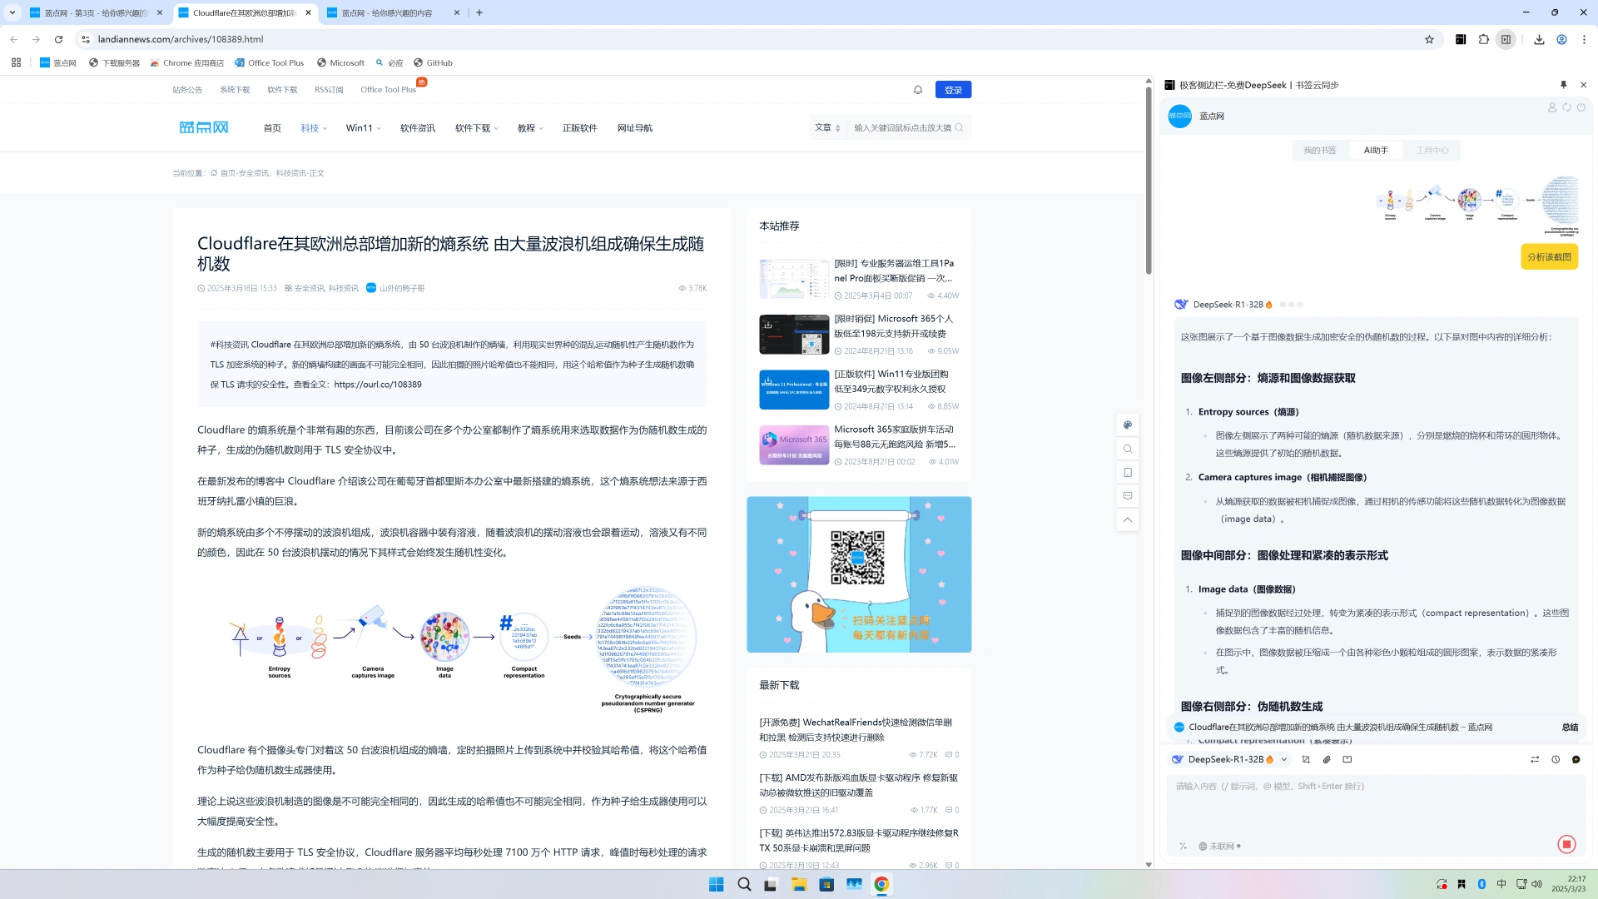Click the notification bell icon

[x=918, y=90]
